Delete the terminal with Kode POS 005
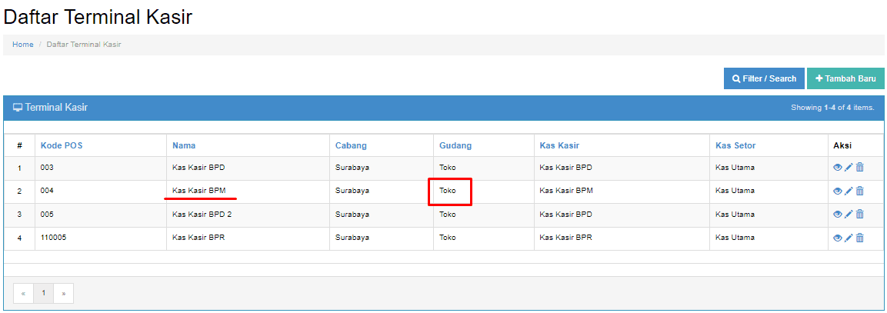This screenshot has width=887, height=313. [860, 214]
